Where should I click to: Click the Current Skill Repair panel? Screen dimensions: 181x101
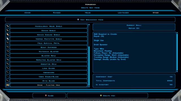[x=134, y=27]
